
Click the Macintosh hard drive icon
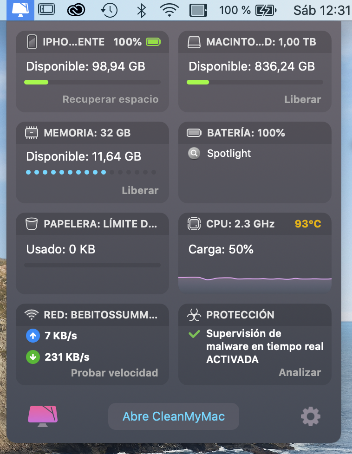(x=194, y=42)
